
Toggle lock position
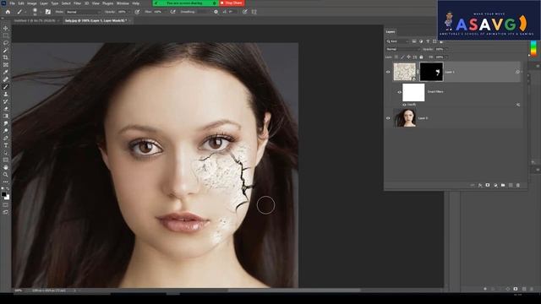408,57
